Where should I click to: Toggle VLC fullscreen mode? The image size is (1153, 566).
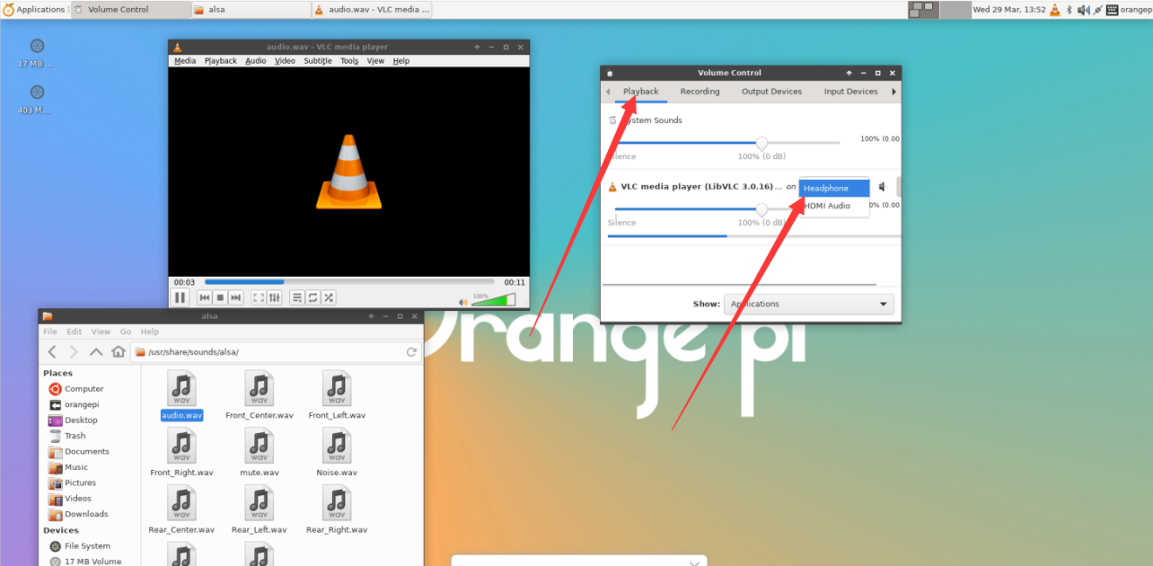(x=259, y=298)
